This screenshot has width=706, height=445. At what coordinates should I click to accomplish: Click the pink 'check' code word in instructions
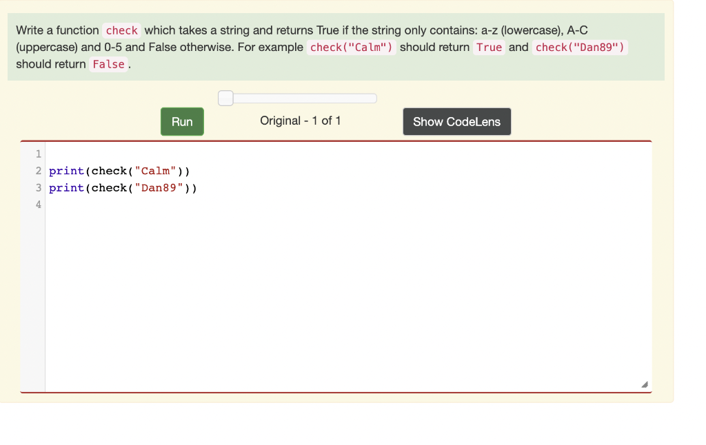[x=121, y=30]
